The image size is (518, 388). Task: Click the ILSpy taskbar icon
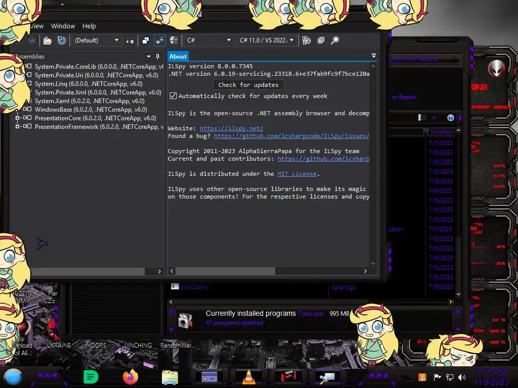tap(327, 377)
